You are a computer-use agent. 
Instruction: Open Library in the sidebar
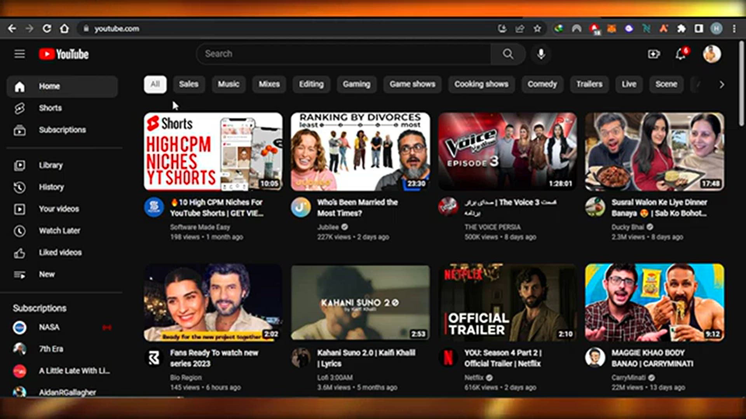(62, 165)
